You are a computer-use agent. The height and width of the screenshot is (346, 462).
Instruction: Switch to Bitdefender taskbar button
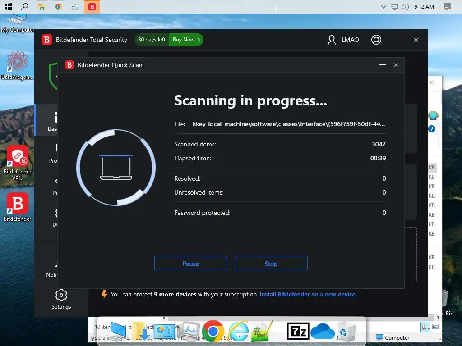tap(92, 6)
